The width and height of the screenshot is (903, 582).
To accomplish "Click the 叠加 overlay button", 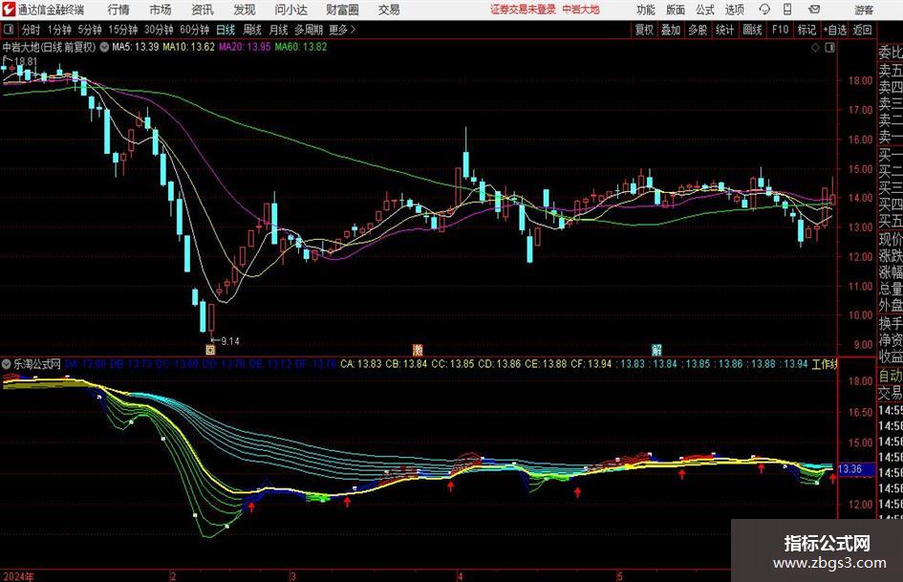I will 671,30.
